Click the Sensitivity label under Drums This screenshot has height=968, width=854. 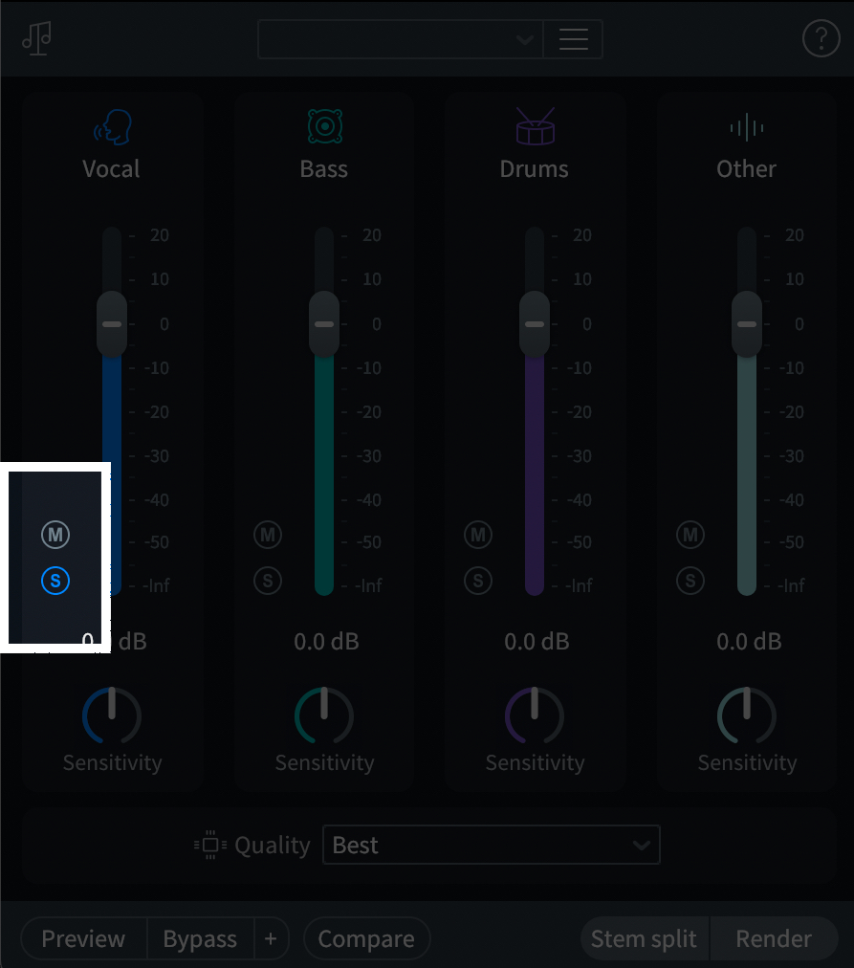535,763
